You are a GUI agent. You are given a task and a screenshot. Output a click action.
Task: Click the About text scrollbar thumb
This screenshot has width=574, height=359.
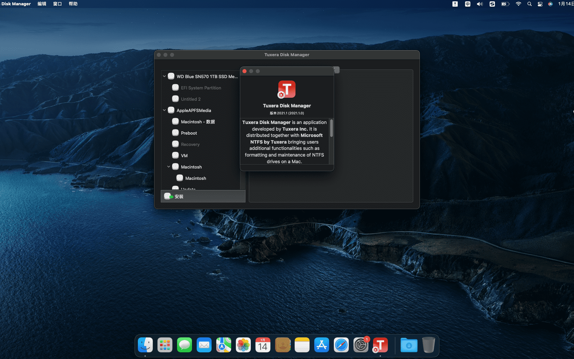pyautogui.click(x=331, y=128)
